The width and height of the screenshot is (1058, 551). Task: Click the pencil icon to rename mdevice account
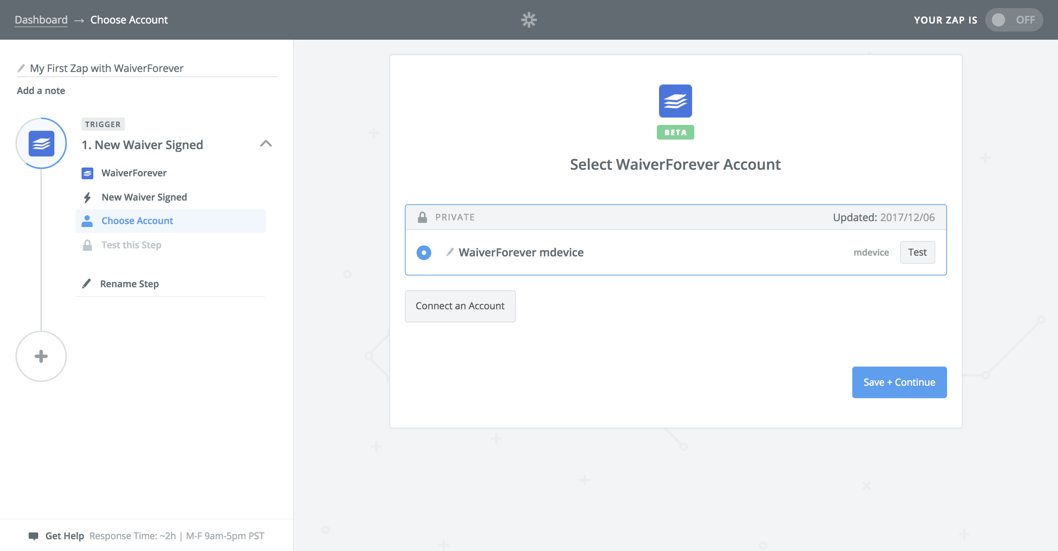click(x=450, y=252)
